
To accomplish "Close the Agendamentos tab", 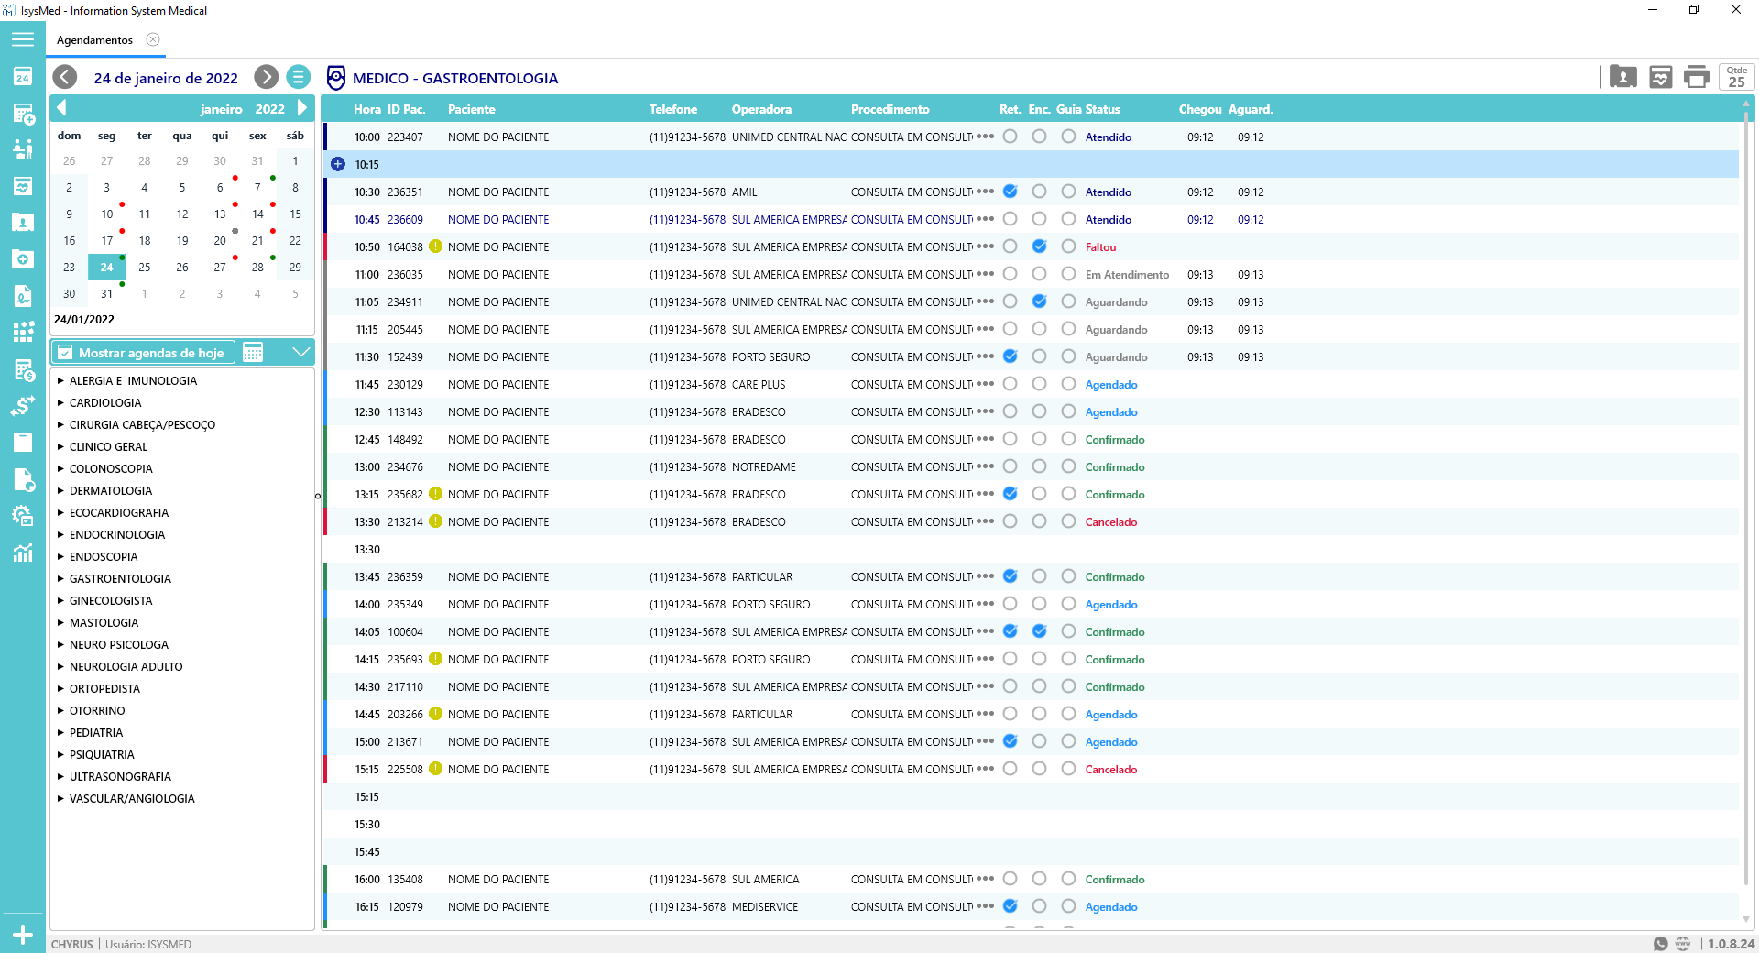I will coord(153,39).
